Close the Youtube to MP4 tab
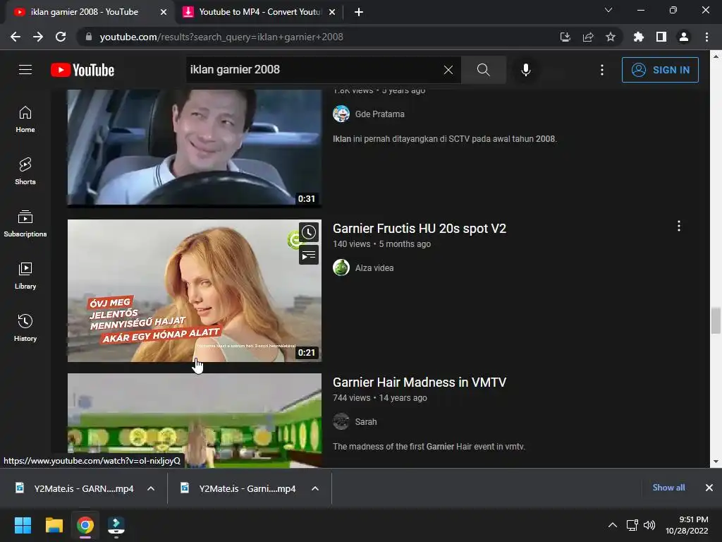 point(332,12)
